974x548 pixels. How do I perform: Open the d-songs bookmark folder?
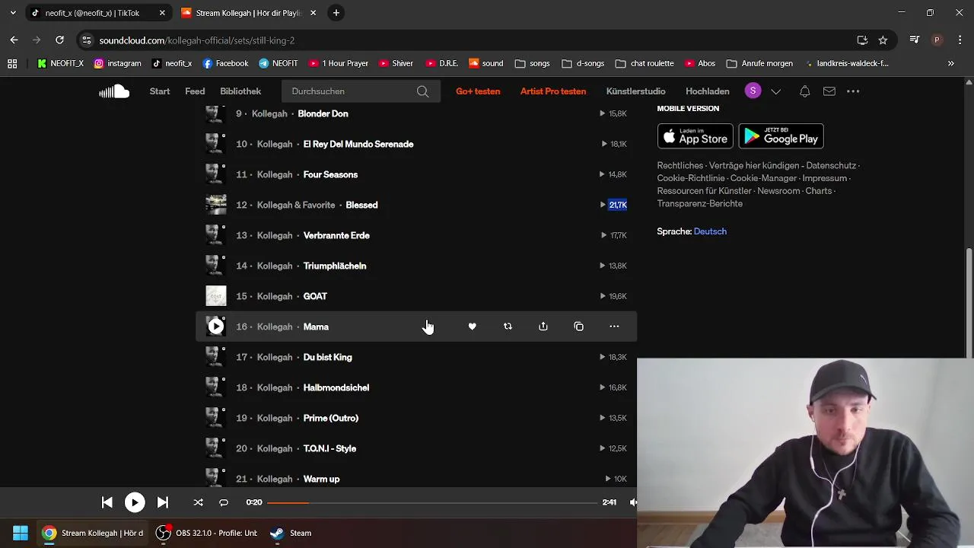[583, 63]
